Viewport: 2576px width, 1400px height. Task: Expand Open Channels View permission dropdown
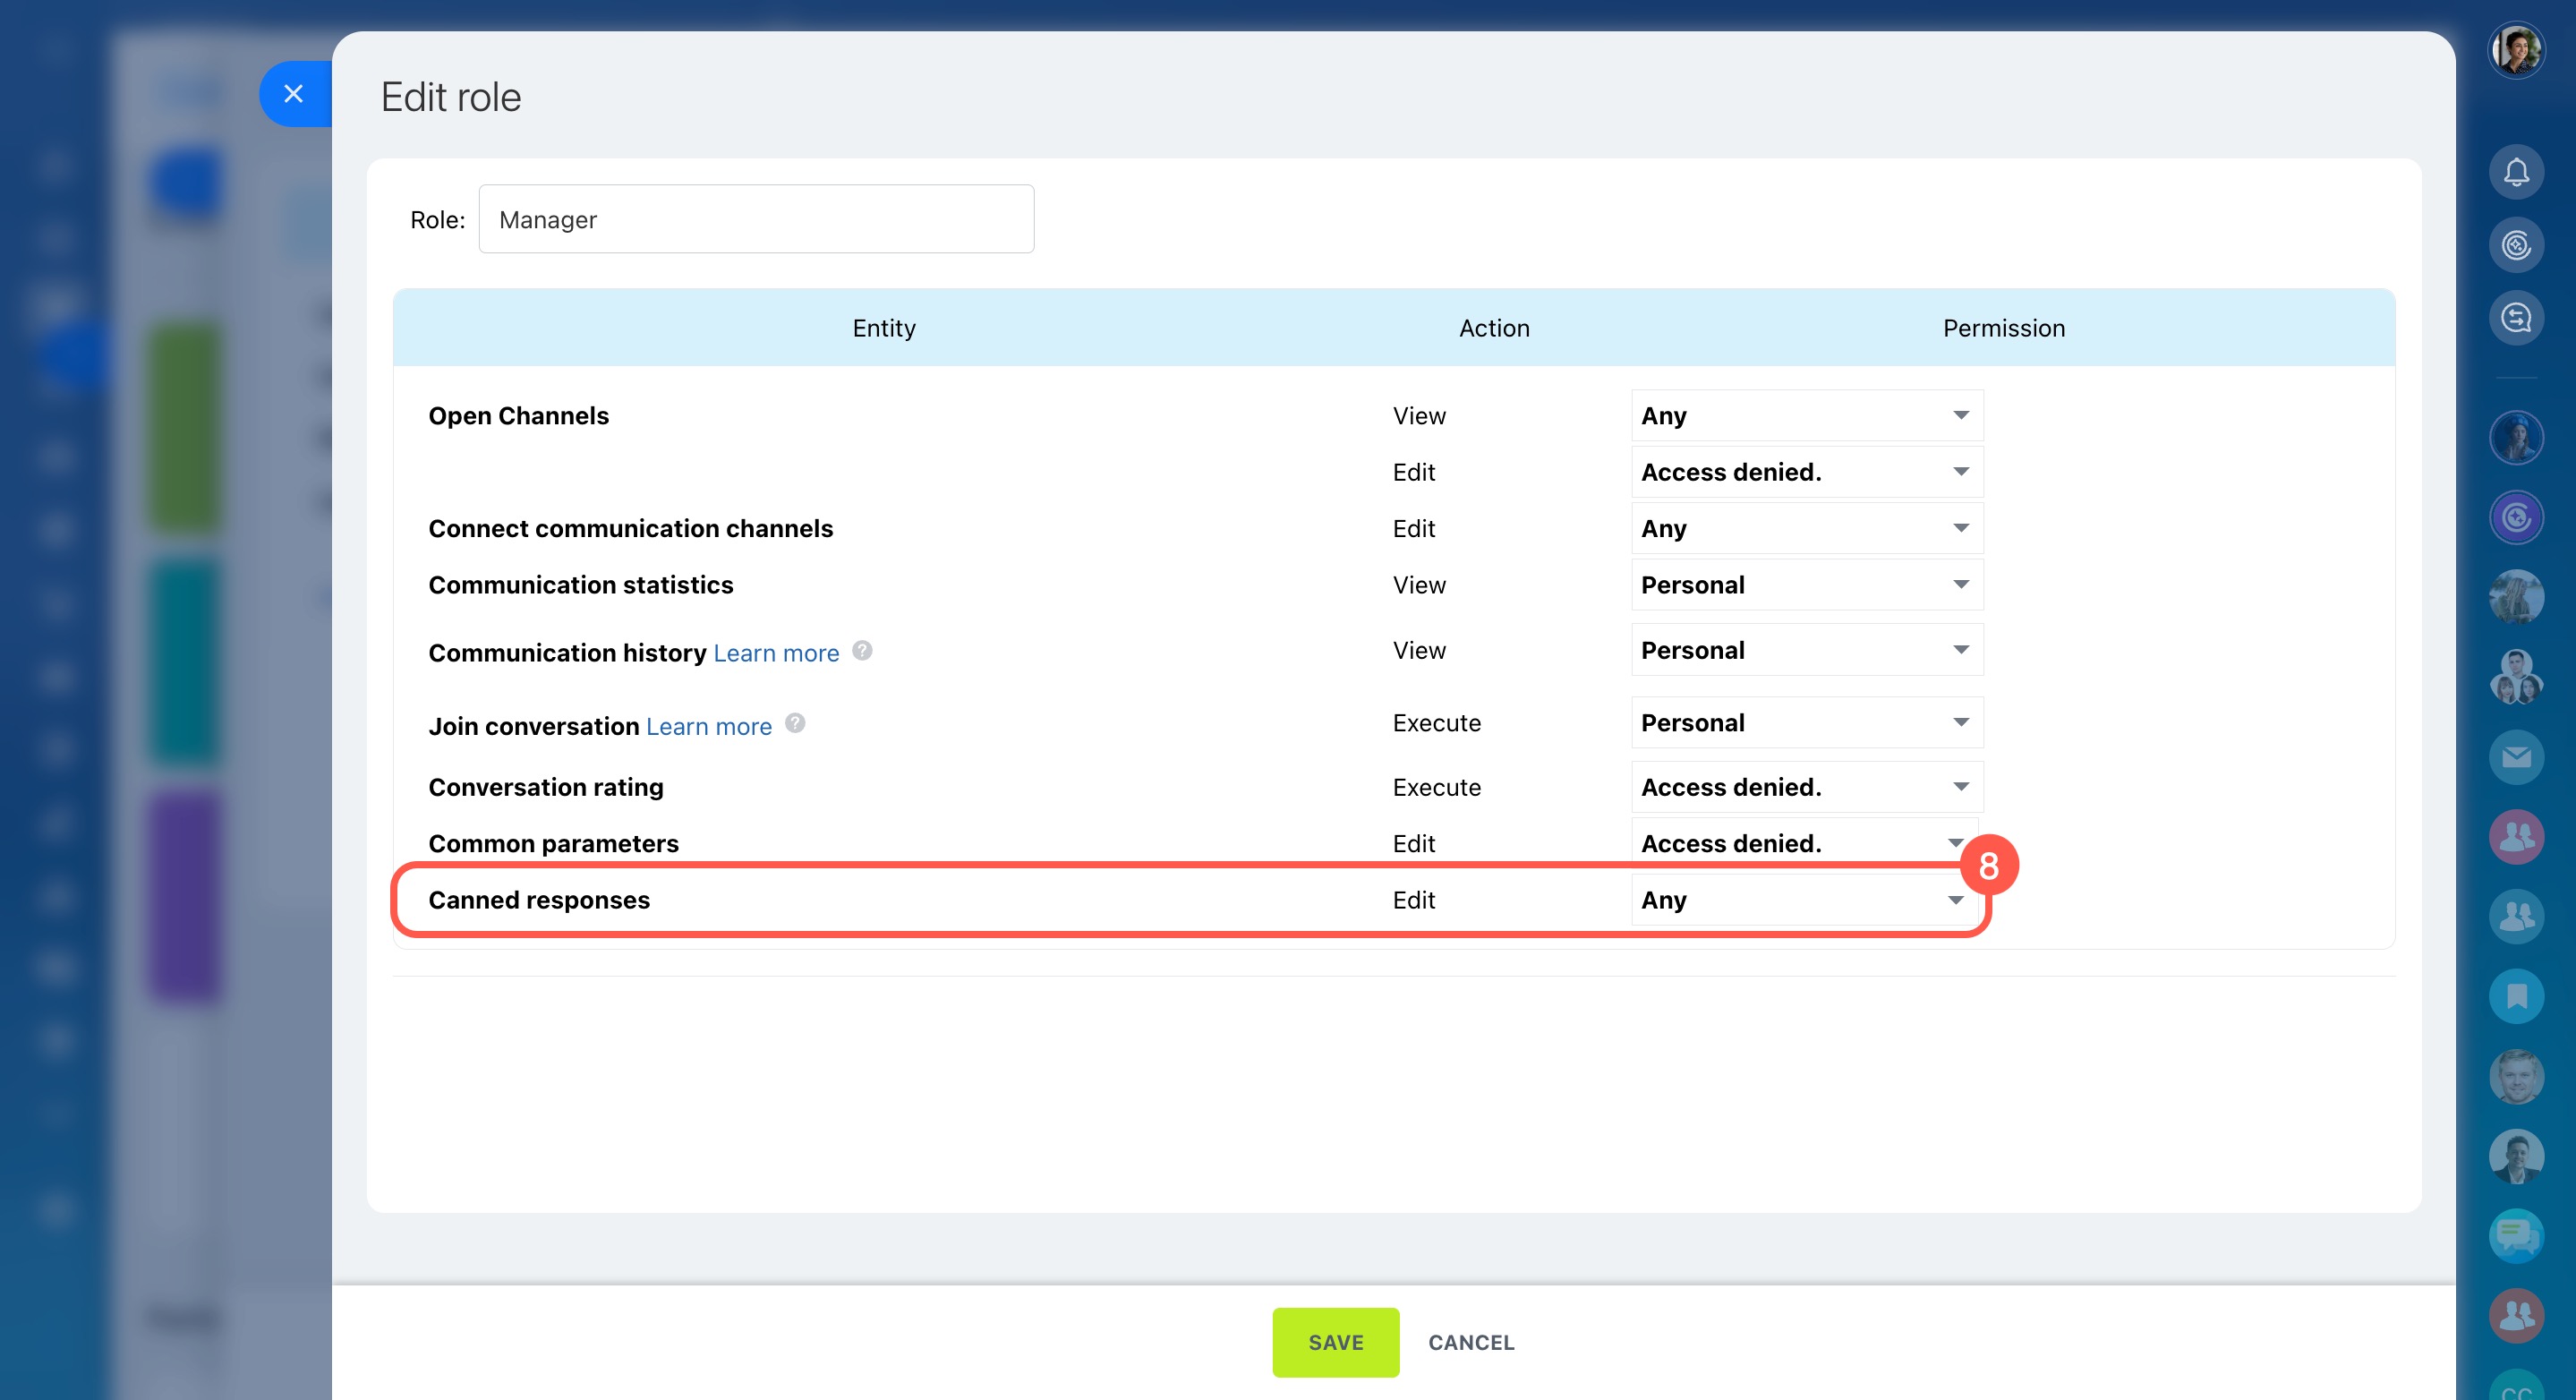point(1806,415)
